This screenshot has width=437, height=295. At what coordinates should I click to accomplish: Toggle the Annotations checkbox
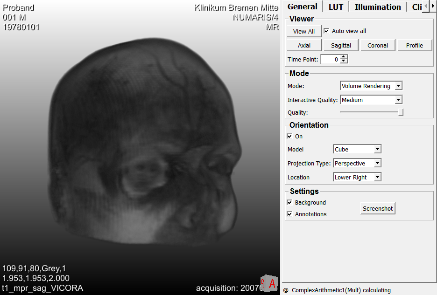click(290, 214)
